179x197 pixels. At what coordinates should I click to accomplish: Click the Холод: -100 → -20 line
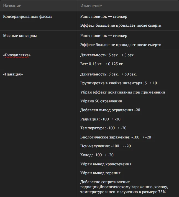pyautogui.click(x=97, y=155)
